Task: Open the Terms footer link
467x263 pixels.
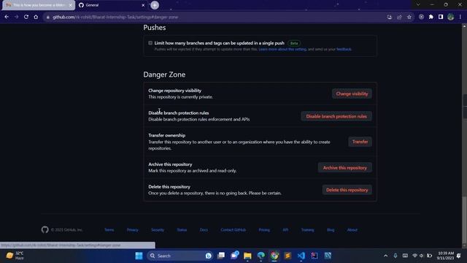Action: tap(109, 229)
